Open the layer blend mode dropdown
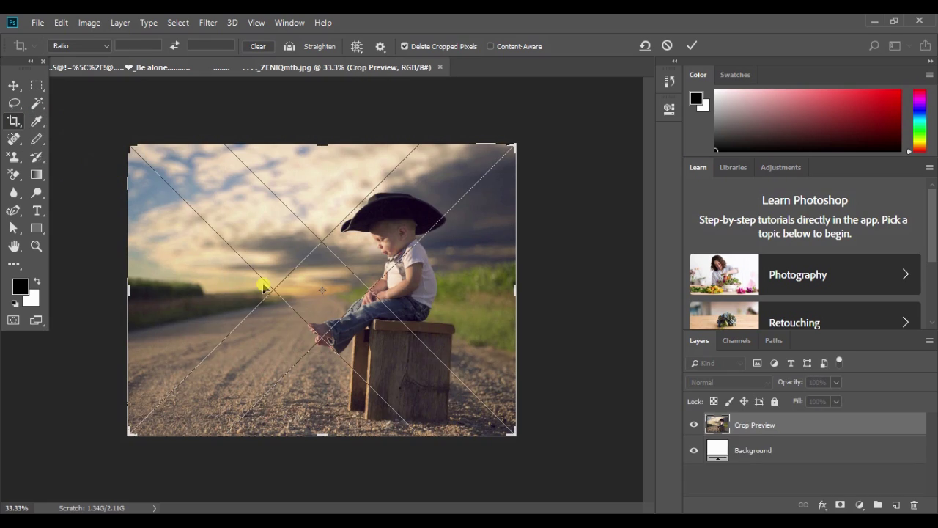 729,382
